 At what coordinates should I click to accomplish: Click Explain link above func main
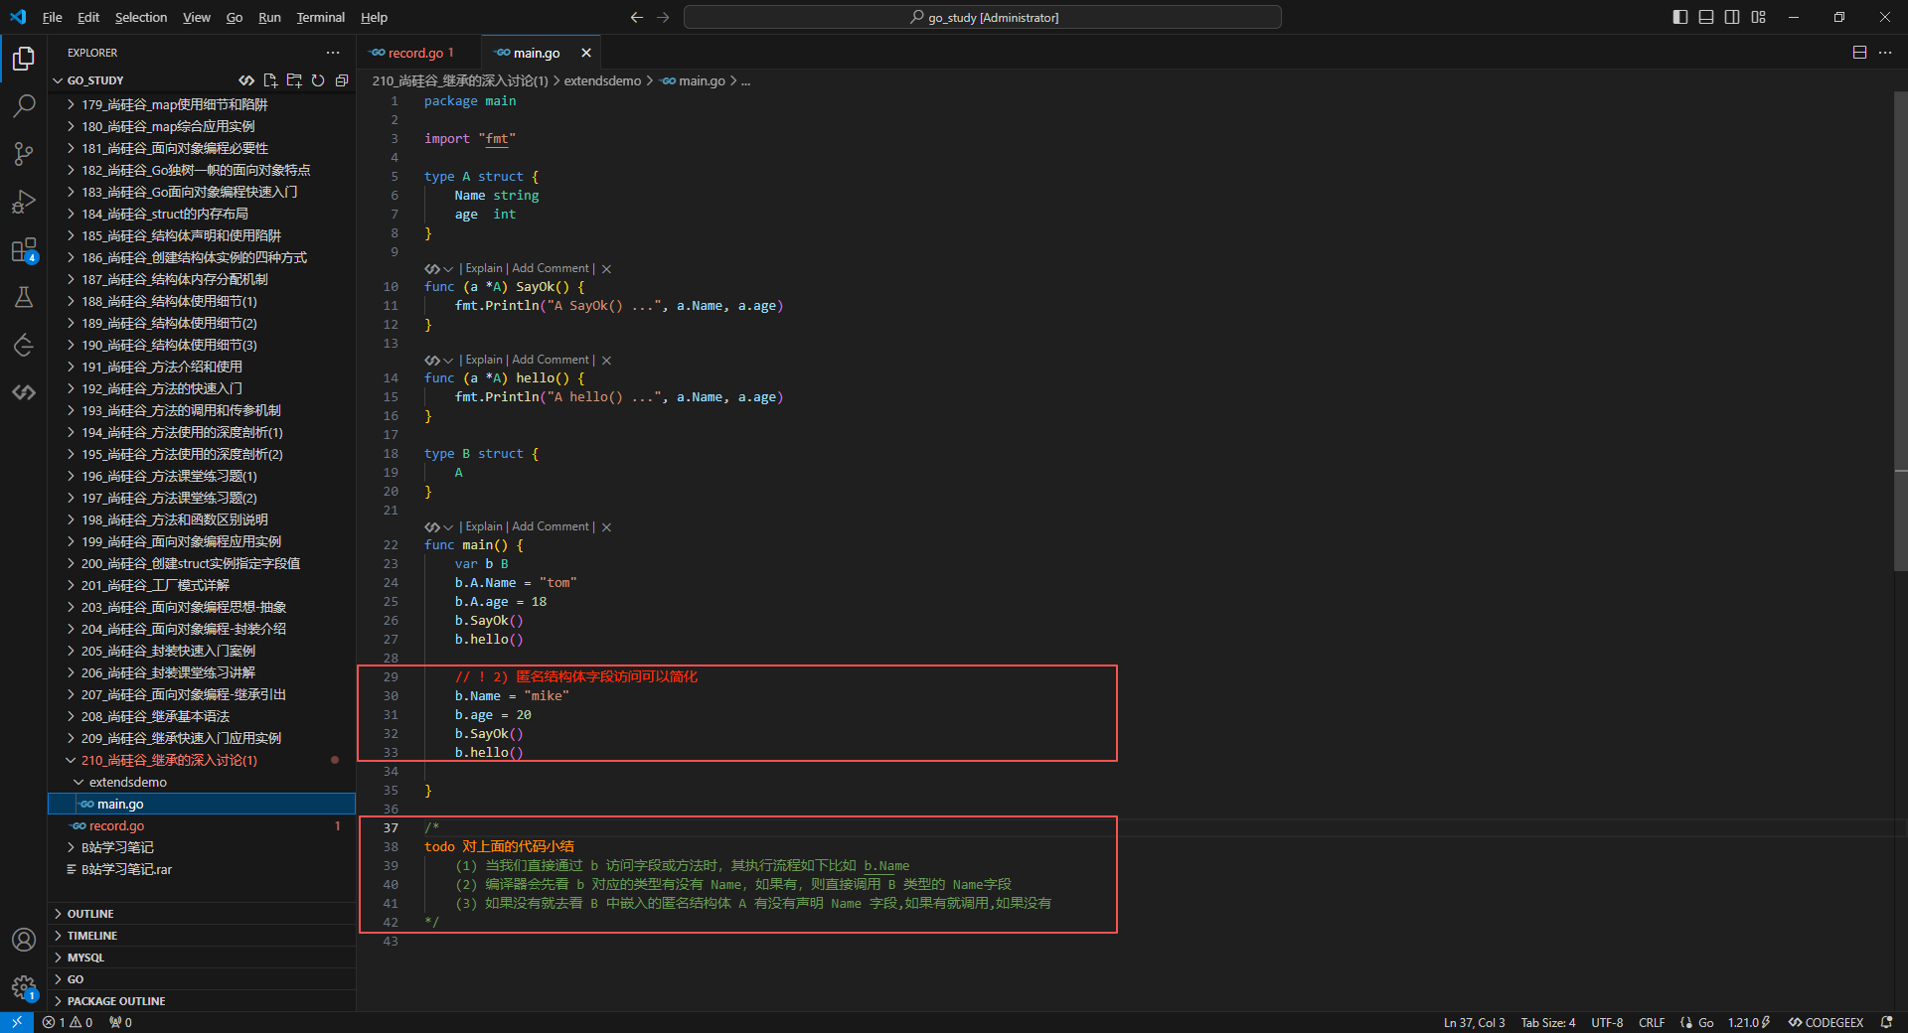[484, 527]
